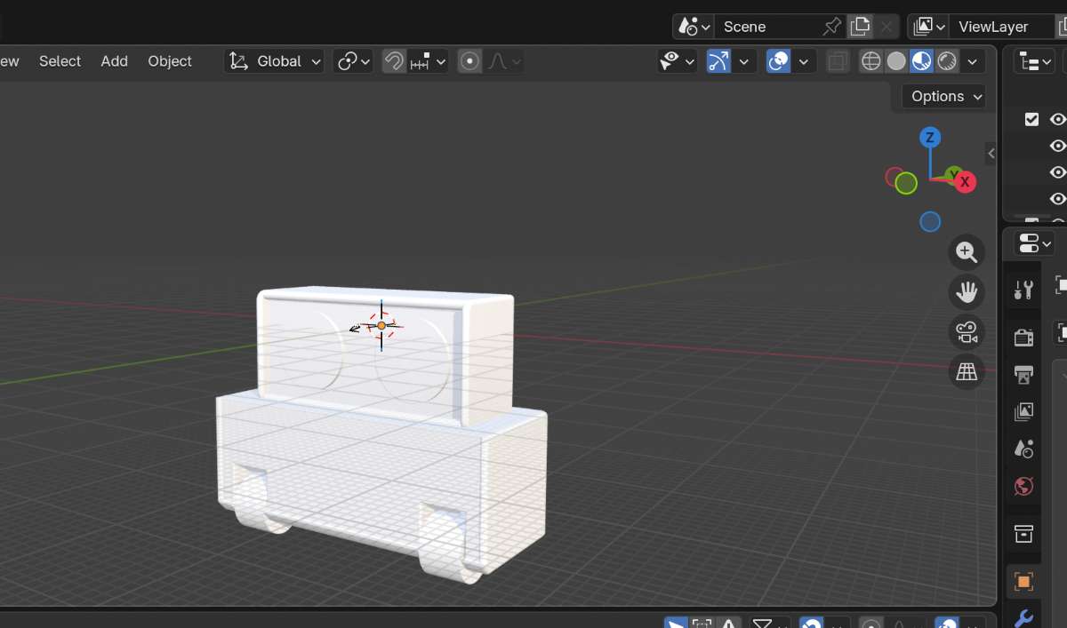Image resolution: width=1067 pixels, height=628 pixels.
Task: Switch between perspective and orthographic view
Action: [x=967, y=372]
